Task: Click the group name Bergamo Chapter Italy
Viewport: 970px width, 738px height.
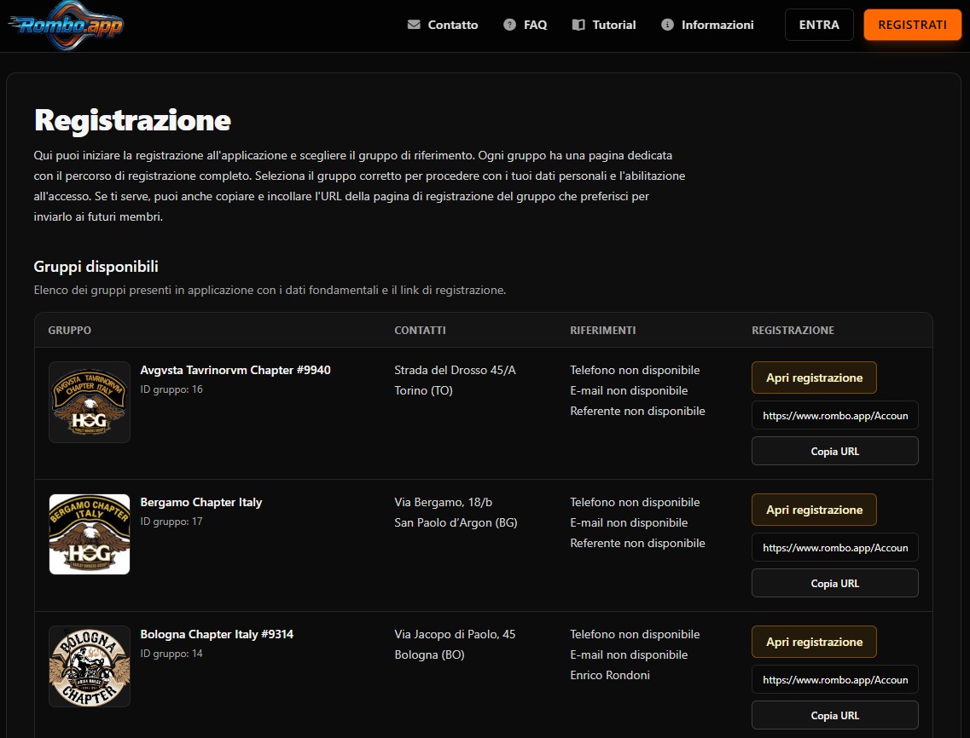Action: pyautogui.click(x=201, y=503)
